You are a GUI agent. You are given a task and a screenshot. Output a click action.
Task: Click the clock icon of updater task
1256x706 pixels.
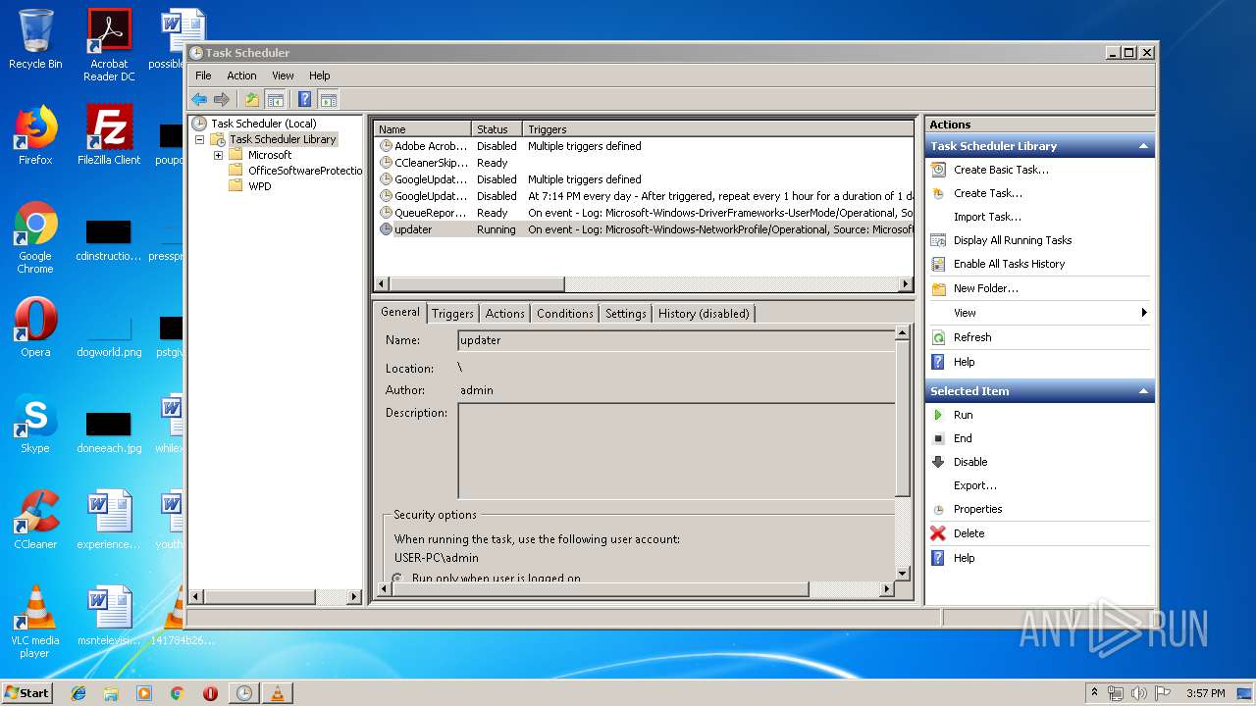[x=386, y=229]
